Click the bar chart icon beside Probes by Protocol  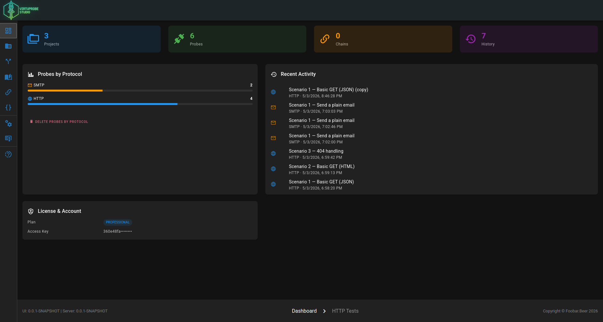[31, 74]
